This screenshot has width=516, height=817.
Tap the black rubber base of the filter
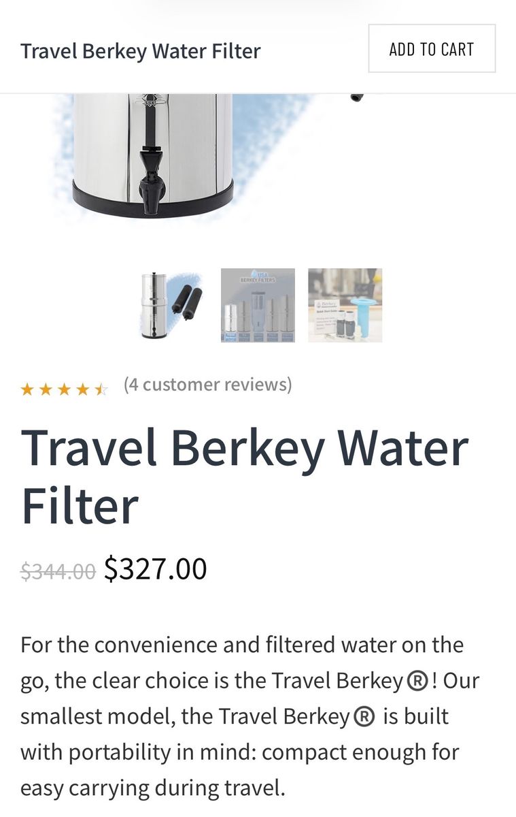(x=153, y=199)
